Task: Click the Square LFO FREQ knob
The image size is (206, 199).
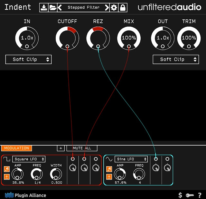Action: coord(37,174)
